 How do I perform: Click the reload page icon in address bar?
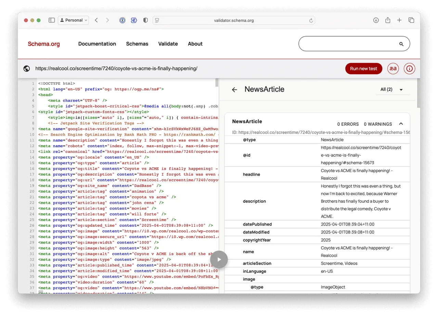pyautogui.click(x=311, y=21)
